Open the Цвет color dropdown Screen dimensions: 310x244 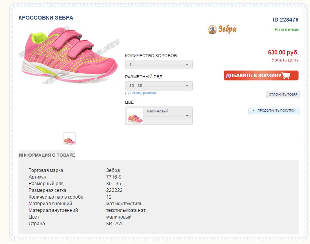pos(187,116)
